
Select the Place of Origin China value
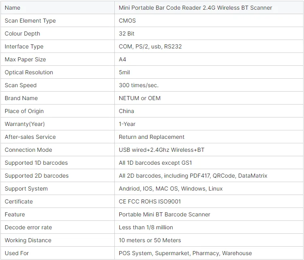pos(127,111)
